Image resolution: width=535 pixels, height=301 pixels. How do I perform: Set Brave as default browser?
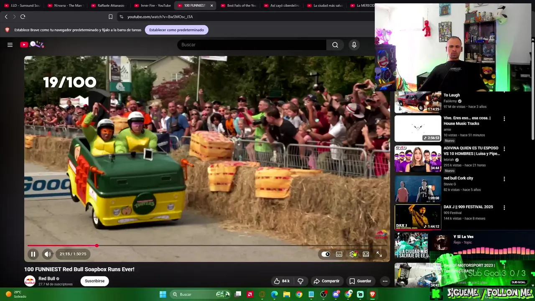(x=176, y=30)
